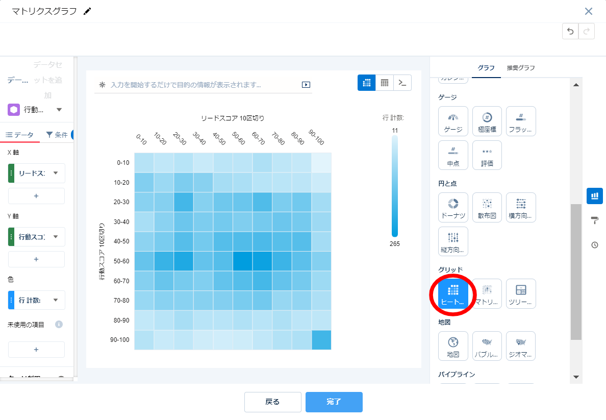Switch to the 推奨グラフ tab
This screenshot has width=606, height=420.
(x=520, y=68)
